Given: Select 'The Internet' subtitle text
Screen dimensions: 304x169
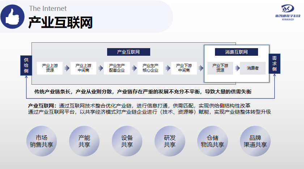Looking at the screenshot, I should pyautogui.click(x=48, y=9).
